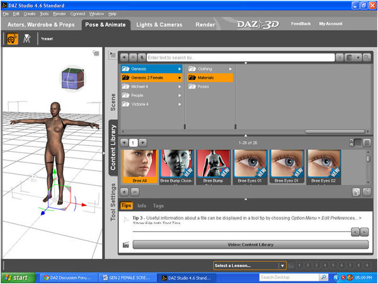Open the My Account link
Viewport: 378px width, 284px height.
[x=331, y=23]
